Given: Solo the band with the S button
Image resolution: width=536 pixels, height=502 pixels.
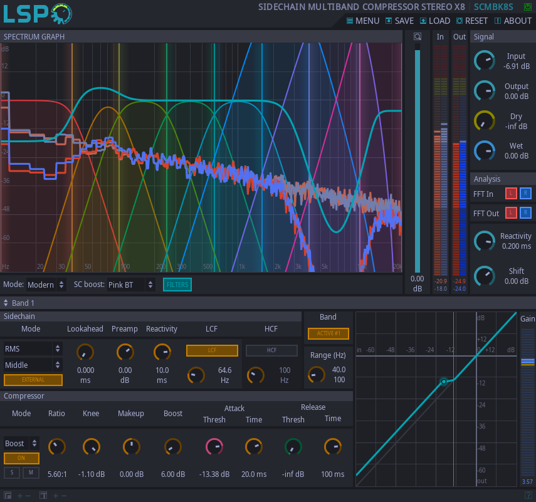Looking at the screenshot, I should click(x=12, y=473).
